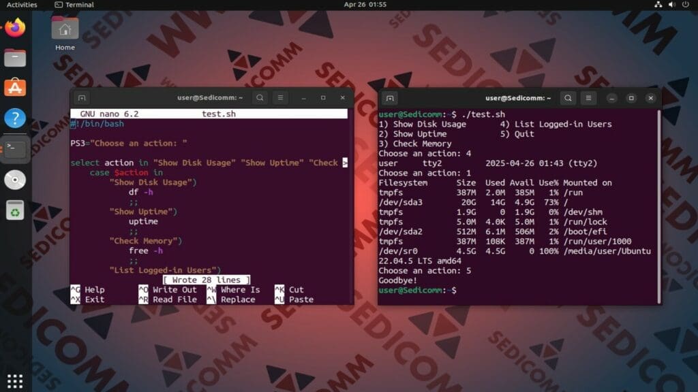698x392 pixels.
Task: Click the "free -h" line in nano
Action: pos(146,250)
